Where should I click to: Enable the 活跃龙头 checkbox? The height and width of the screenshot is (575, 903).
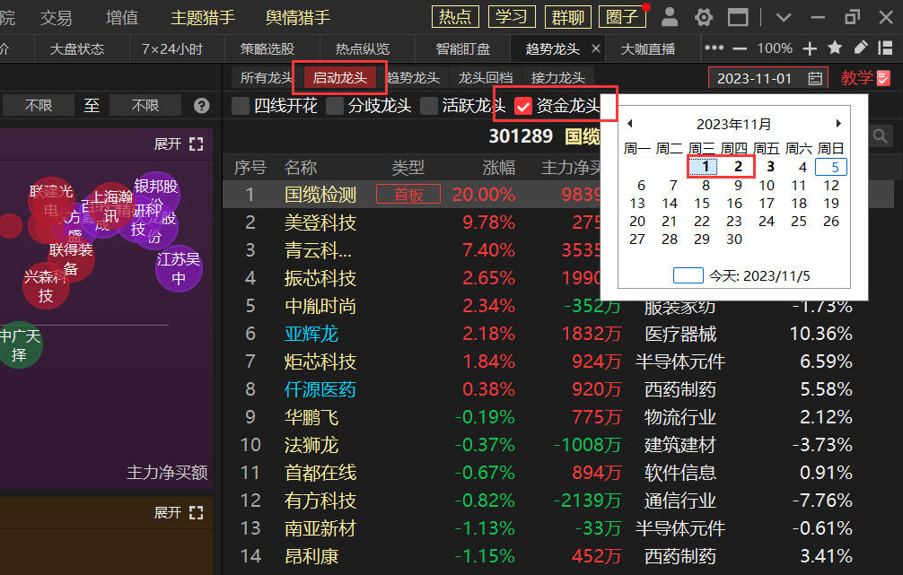[429, 105]
